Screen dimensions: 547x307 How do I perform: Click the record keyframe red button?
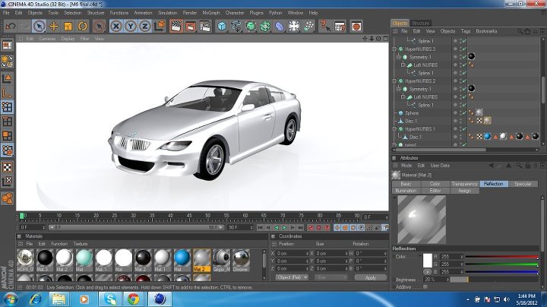tap(311, 227)
